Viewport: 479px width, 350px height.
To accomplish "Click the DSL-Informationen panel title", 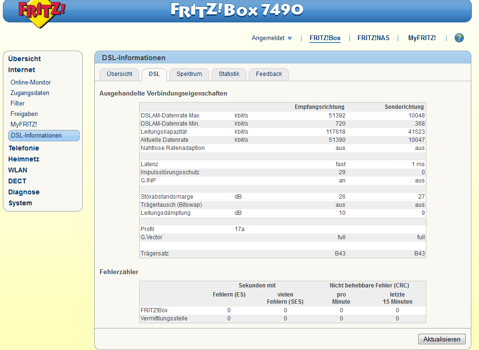I will (x=134, y=58).
